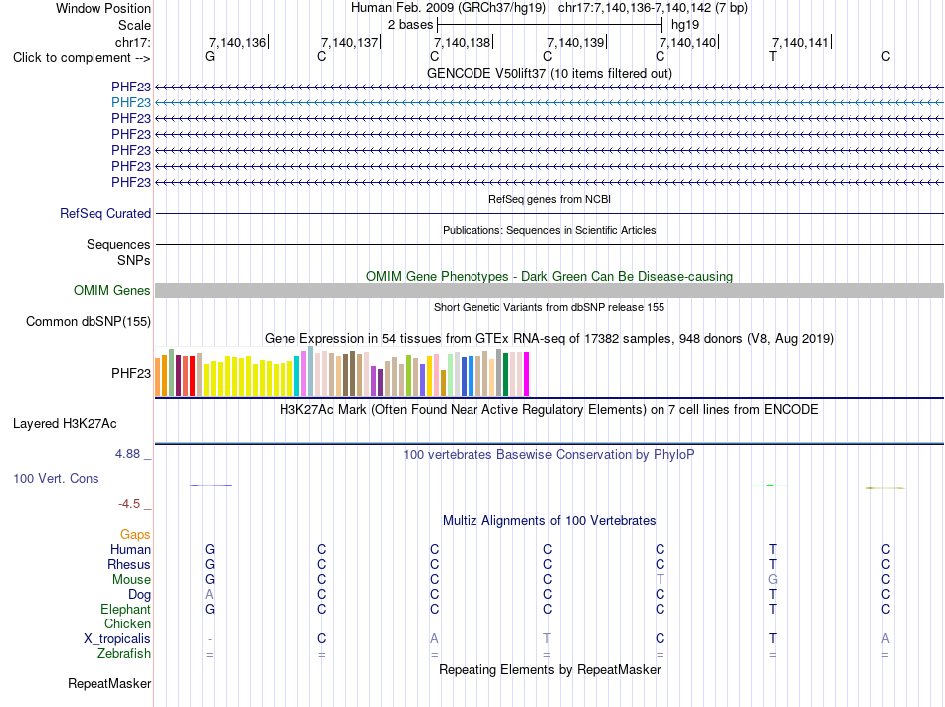Viewport: 945px width, 707px height.
Task: Open Common dbSNP(155) track settings label
Action: click(x=89, y=321)
